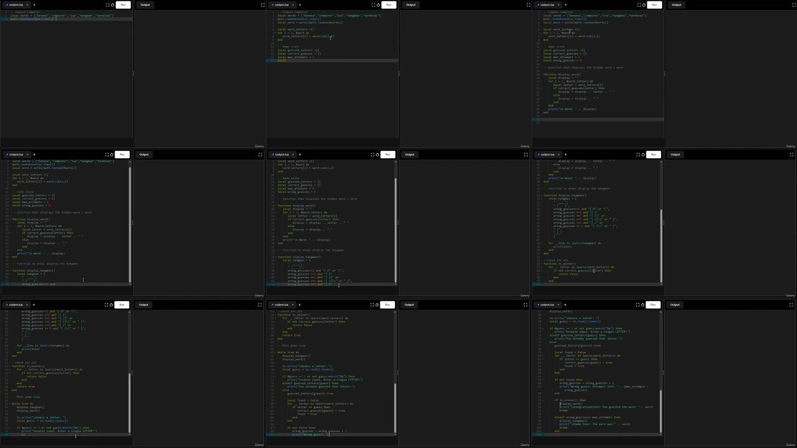The width and height of the screenshot is (797, 448).
Task: Expand the editor to fullscreen in top-center panel
Action: (373, 5)
